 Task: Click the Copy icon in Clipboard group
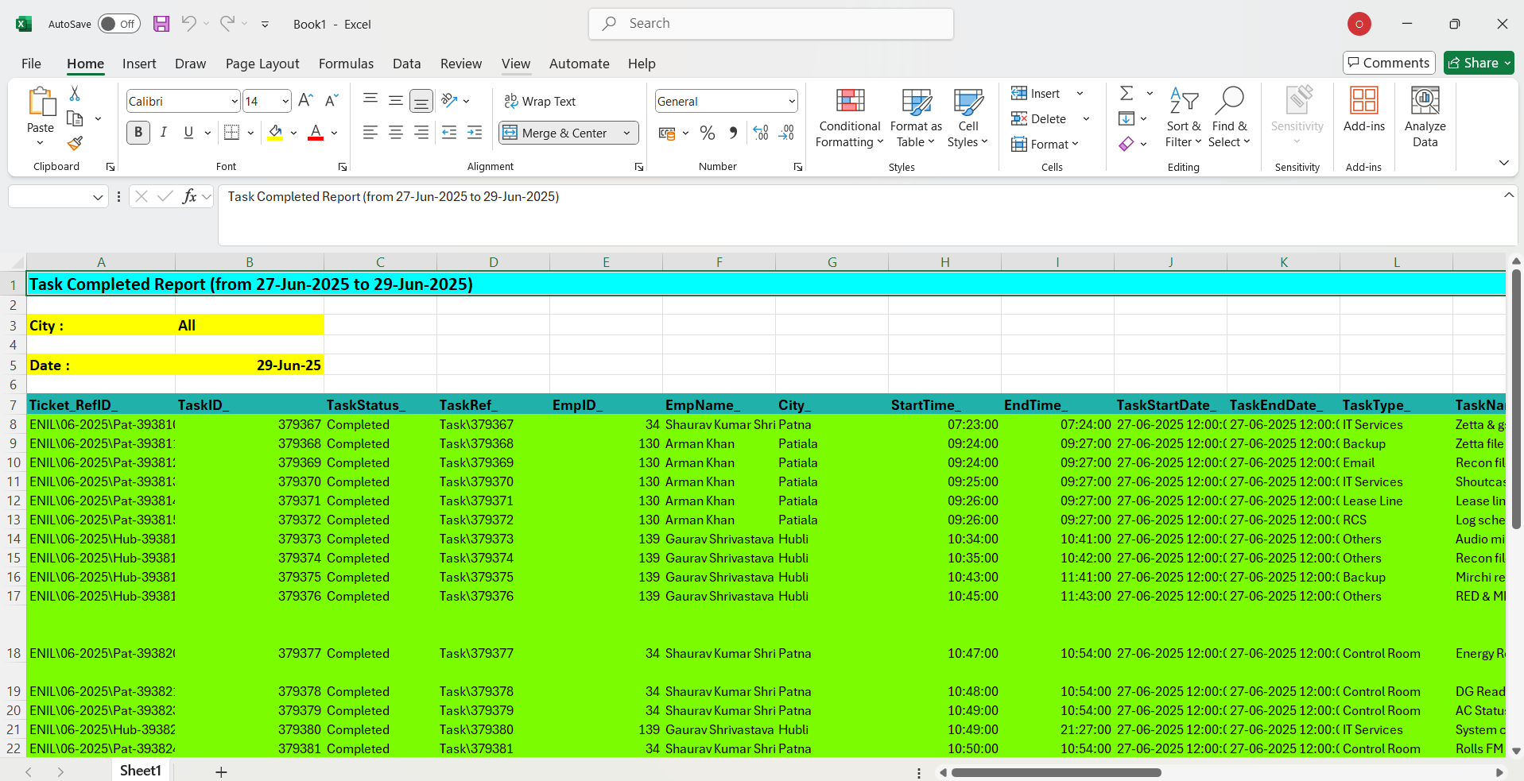75,118
